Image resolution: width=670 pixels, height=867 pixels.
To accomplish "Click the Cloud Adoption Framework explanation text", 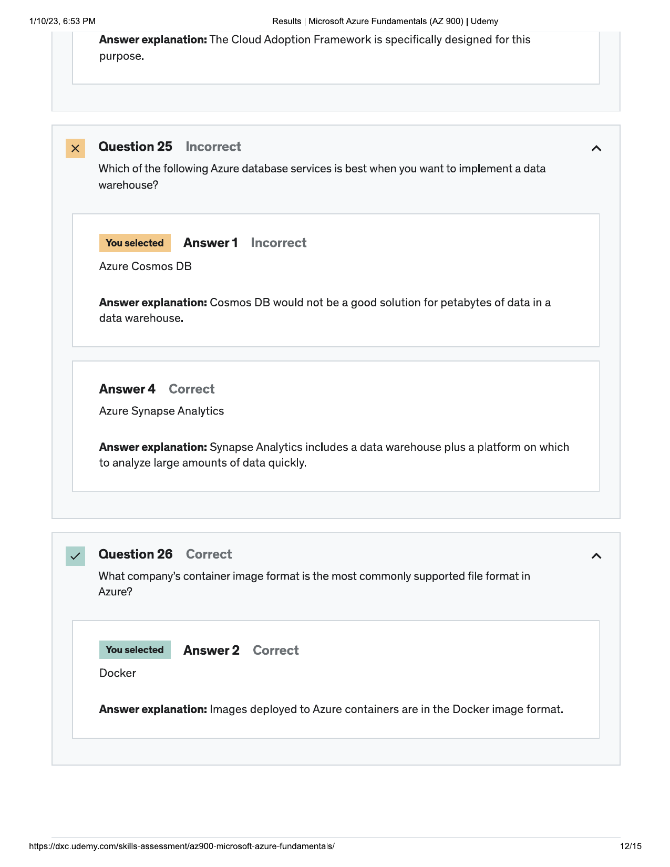I will click(315, 48).
